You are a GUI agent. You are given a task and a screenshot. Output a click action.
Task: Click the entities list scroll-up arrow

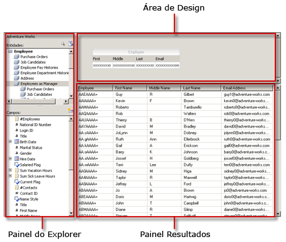pyautogui.click(x=71, y=51)
